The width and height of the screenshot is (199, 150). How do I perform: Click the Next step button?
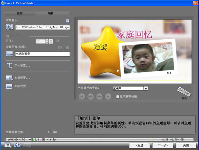[x=163, y=145]
